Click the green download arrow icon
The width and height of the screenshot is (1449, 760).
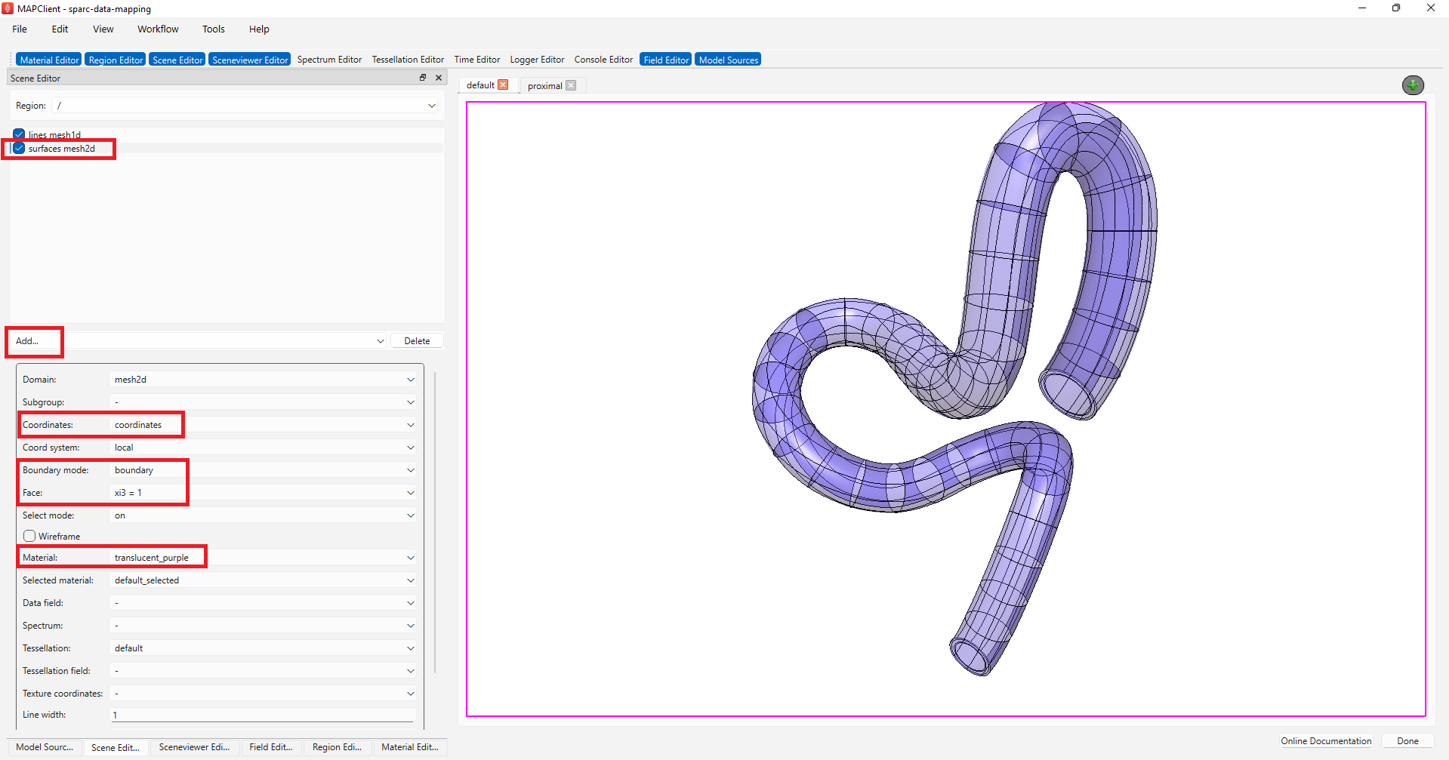click(1413, 85)
